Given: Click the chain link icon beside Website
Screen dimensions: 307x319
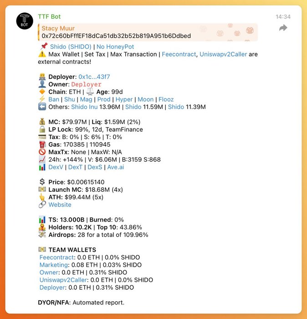Looking at the screenshot, I should tap(42, 205).
